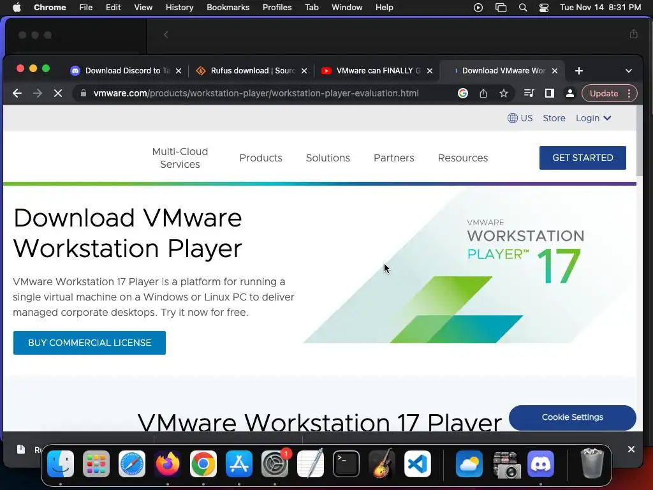This screenshot has width=653, height=490.
Task: Bookmark this page with the star icon
Action: 504,93
